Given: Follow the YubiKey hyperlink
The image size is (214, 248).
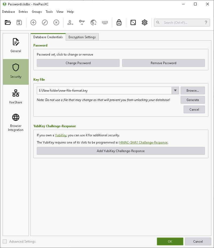Looking at the screenshot, I should pos(61,135).
